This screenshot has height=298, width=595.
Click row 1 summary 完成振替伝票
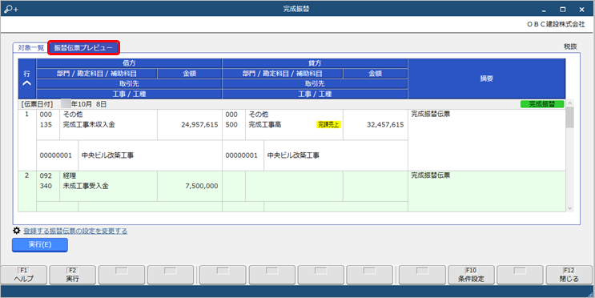coord(431,114)
